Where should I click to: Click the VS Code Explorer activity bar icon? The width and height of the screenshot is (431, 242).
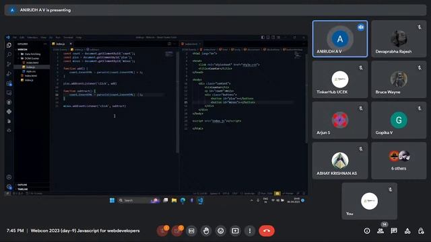[x=9, y=45]
